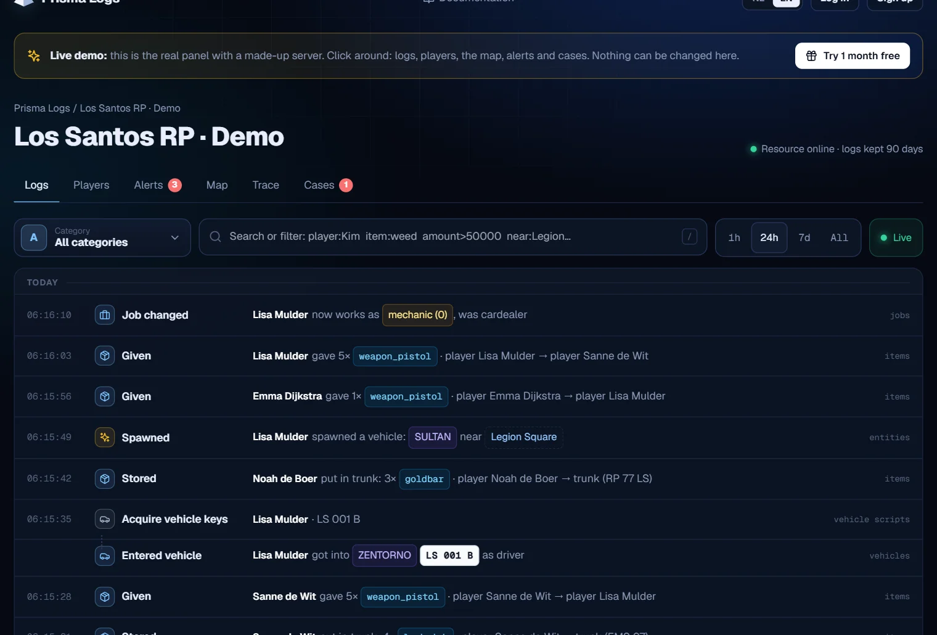Click the box icon on the 06:15:56 Given row
937x635 pixels.
[105, 396]
